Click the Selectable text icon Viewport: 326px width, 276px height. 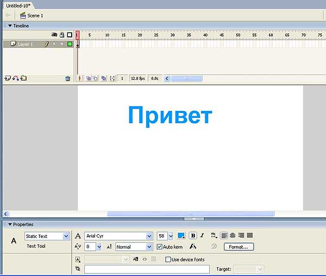coord(135,259)
